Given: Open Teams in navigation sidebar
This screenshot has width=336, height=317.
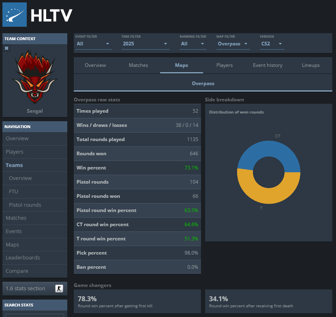Looking at the screenshot, I should (35, 165).
